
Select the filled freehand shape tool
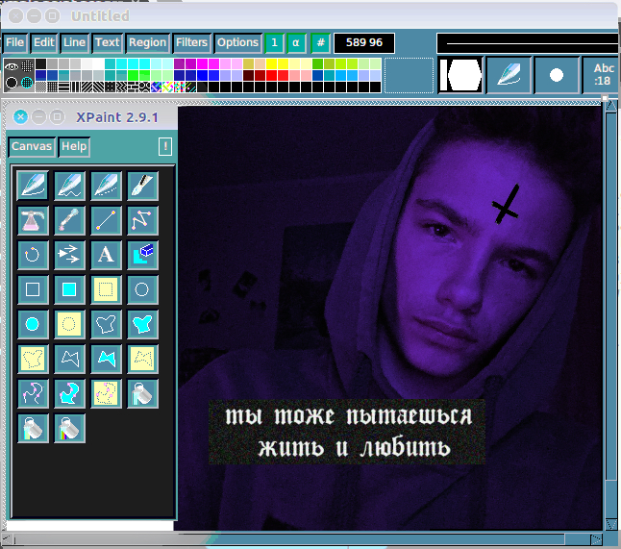tap(142, 324)
